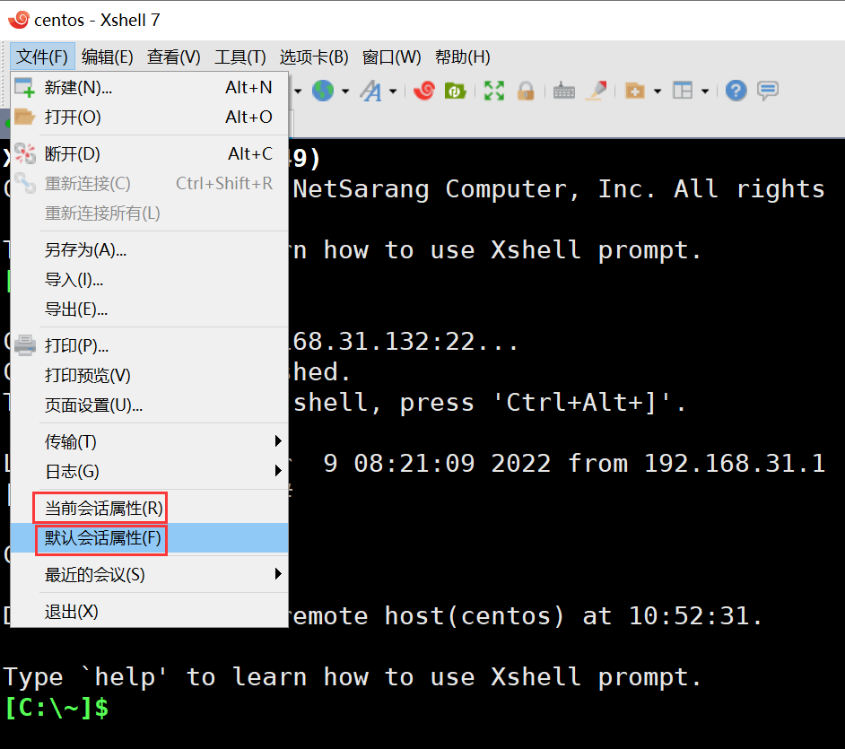
Task: Open the 窗口(W) menu
Action: (x=391, y=57)
